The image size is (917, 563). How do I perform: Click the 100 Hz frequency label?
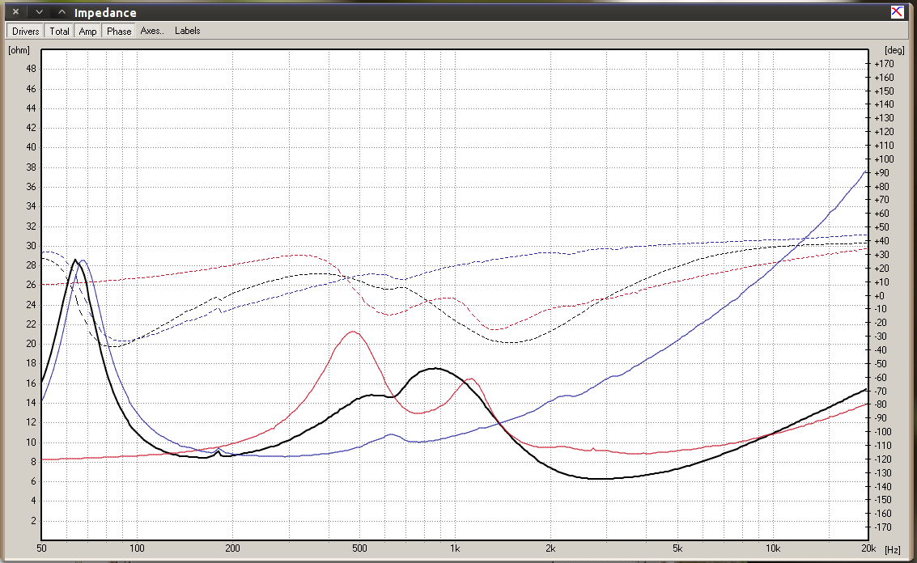coord(137,548)
